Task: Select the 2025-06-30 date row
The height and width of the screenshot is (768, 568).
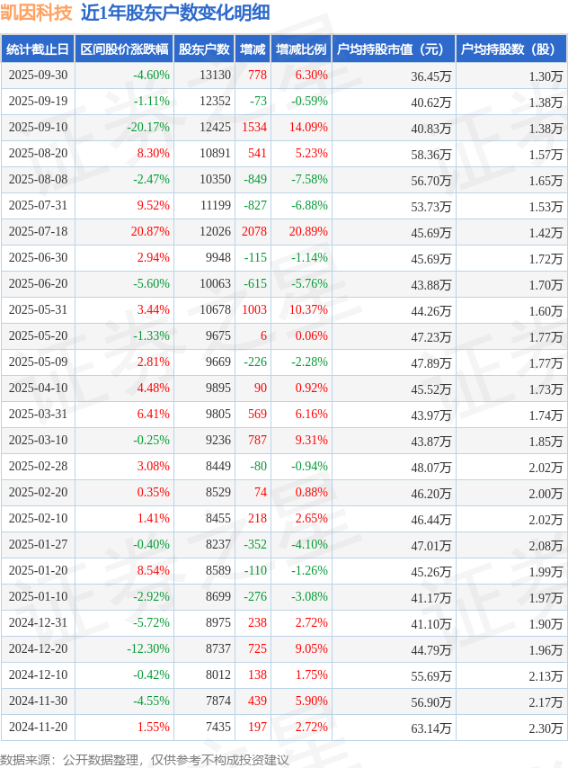Action: (x=38, y=258)
